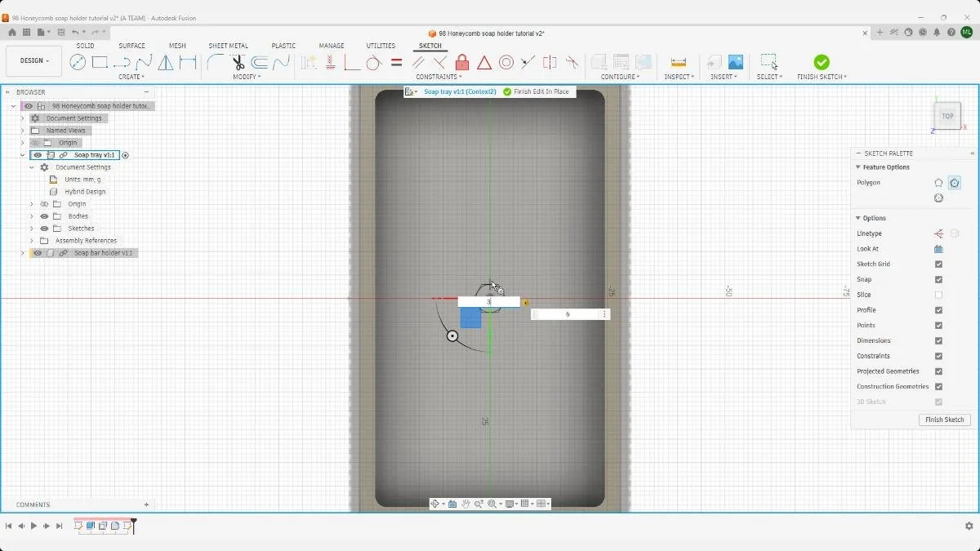Switch to the SOLID tab
980x551 pixels.
(85, 46)
